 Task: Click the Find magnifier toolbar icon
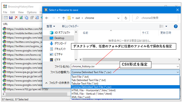[37, 17]
